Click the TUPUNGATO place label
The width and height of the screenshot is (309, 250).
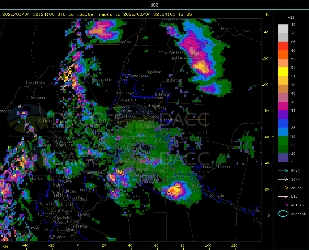coord(61,196)
